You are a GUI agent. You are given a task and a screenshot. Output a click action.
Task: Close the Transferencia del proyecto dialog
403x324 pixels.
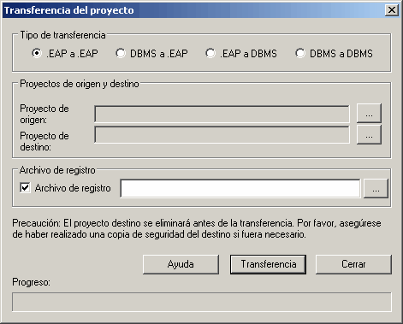tap(392, 10)
